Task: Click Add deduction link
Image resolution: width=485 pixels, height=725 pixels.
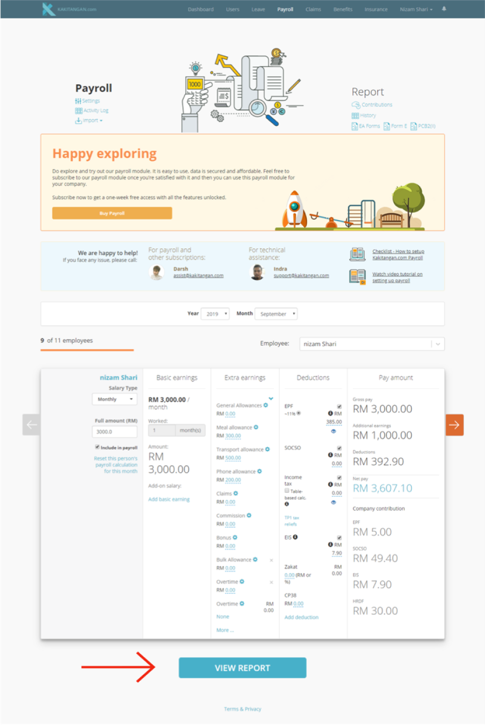Action: point(301,617)
